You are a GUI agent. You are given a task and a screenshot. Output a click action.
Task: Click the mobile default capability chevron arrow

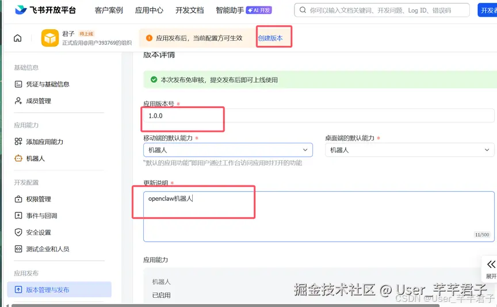(x=305, y=150)
